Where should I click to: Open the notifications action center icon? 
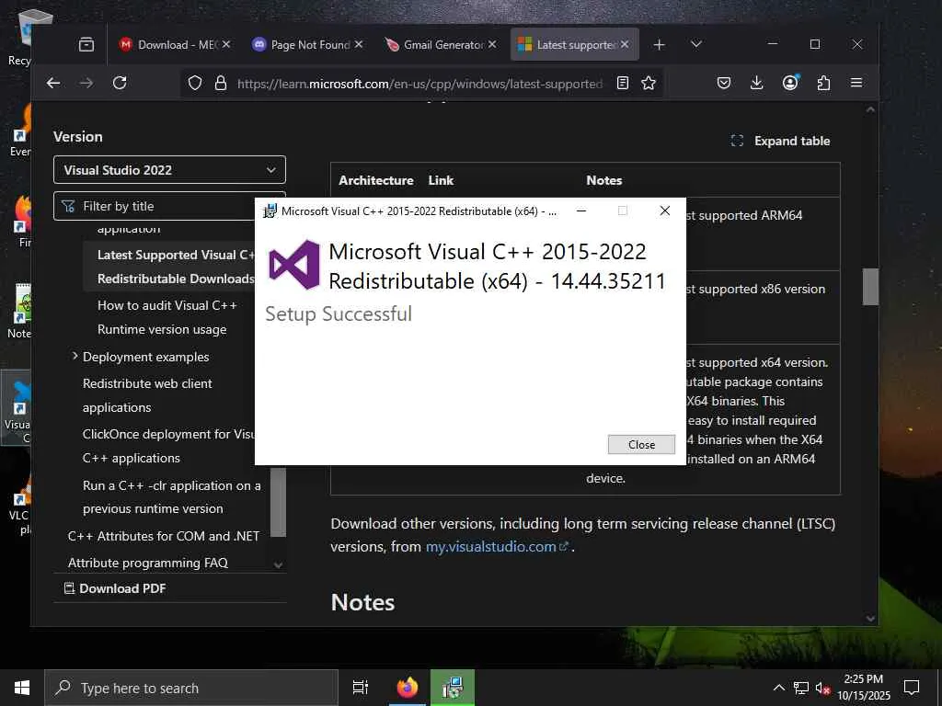coord(912,688)
